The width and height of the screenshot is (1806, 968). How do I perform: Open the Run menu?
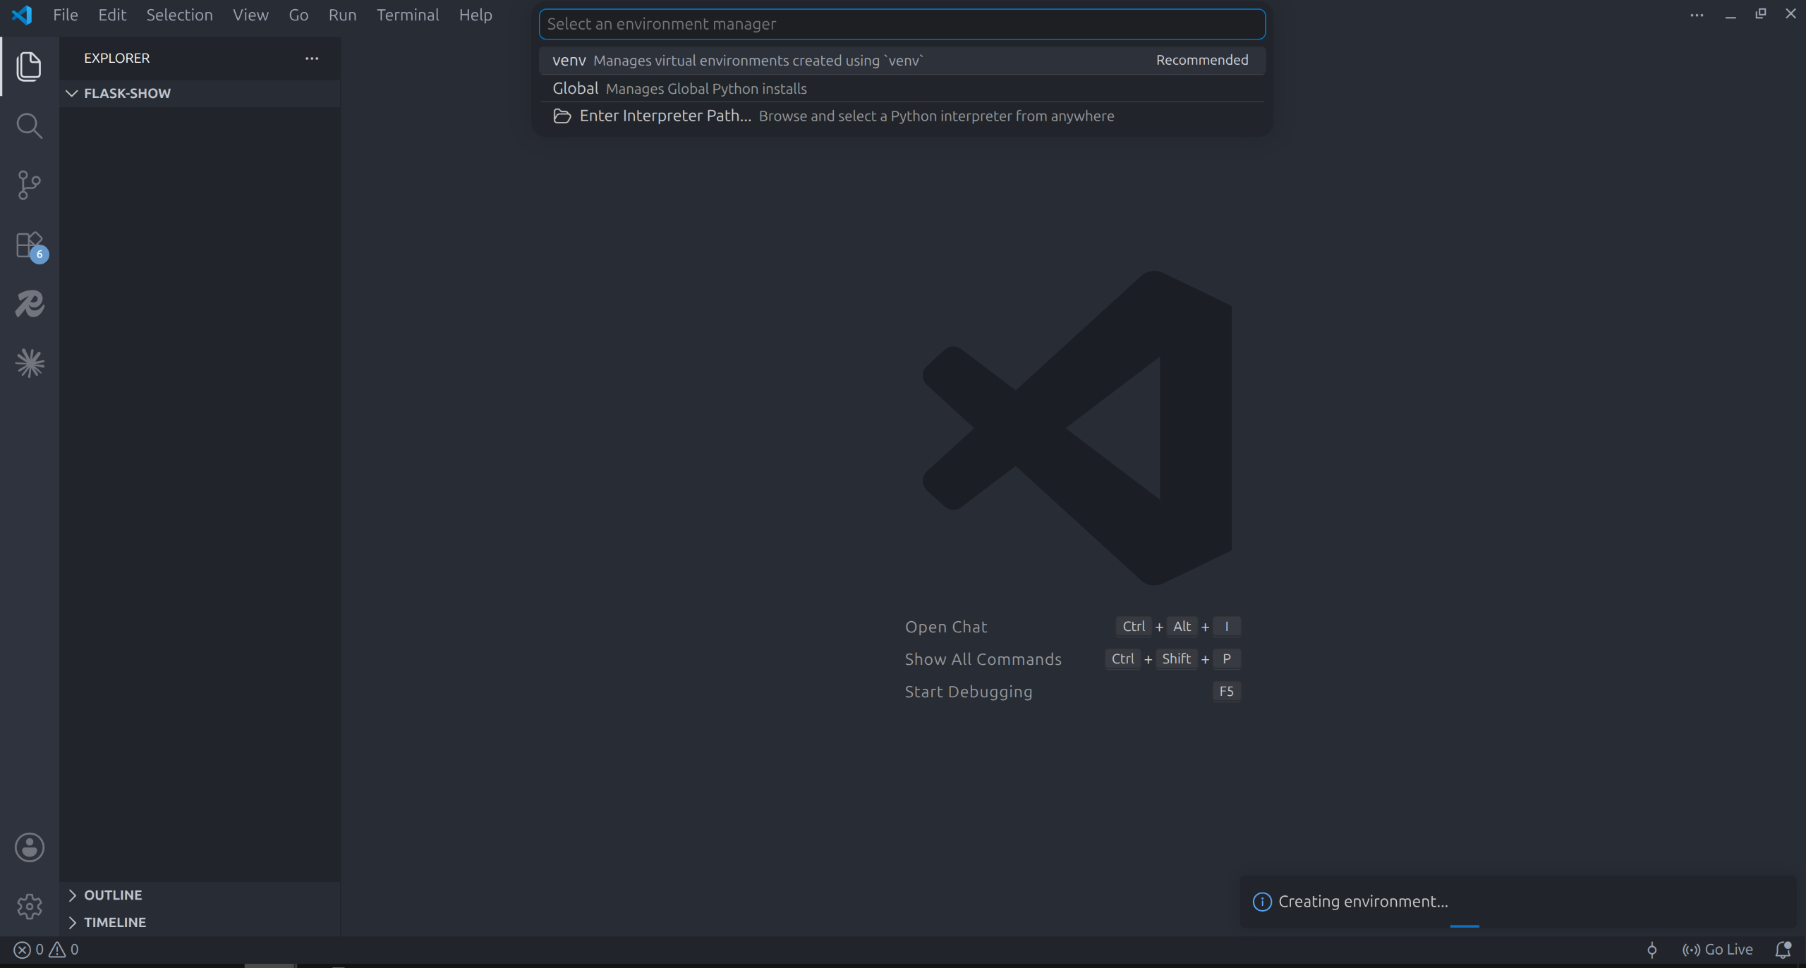coord(342,15)
